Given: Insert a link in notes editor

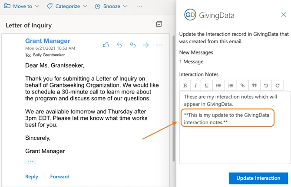Looking at the screenshot, I should click(242, 85).
